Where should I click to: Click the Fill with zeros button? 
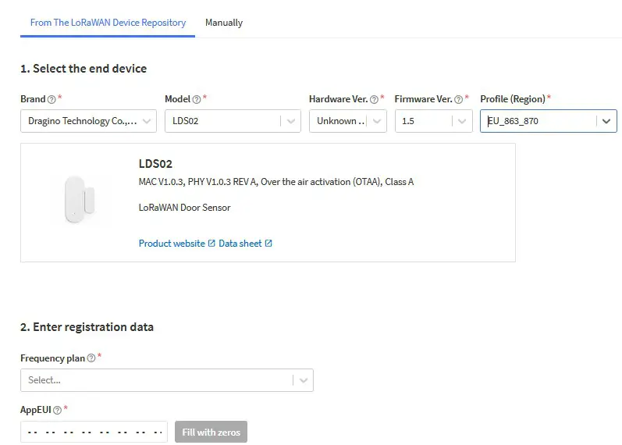point(211,432)
